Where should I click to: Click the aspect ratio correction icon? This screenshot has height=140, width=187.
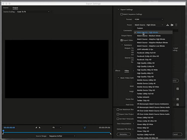[x=85, y=127]
